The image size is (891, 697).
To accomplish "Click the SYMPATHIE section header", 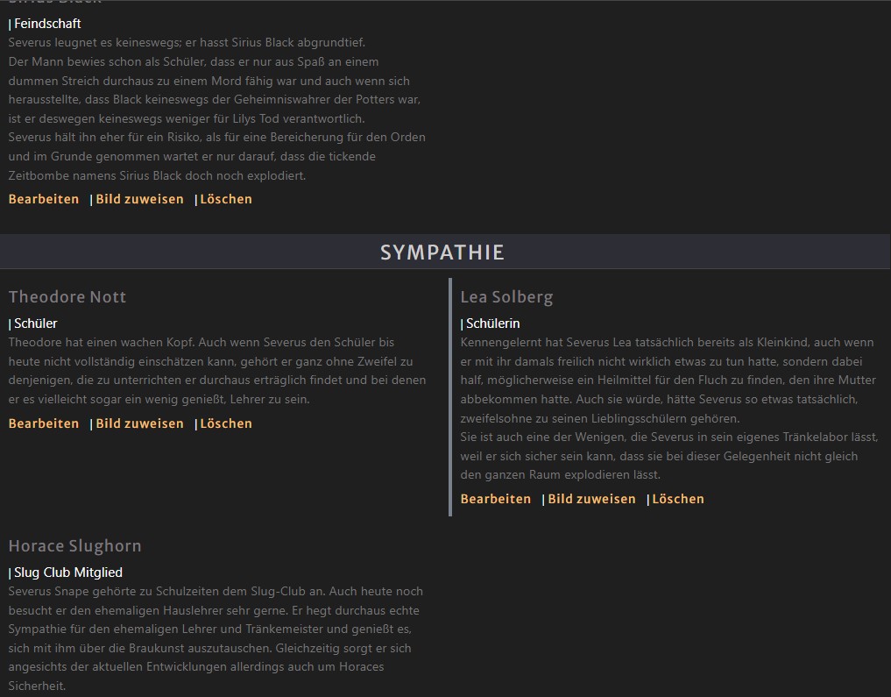I will [442, 252].
